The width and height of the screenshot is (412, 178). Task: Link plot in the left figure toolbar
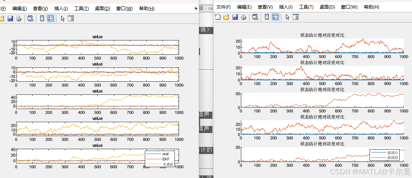coord(30,18)
